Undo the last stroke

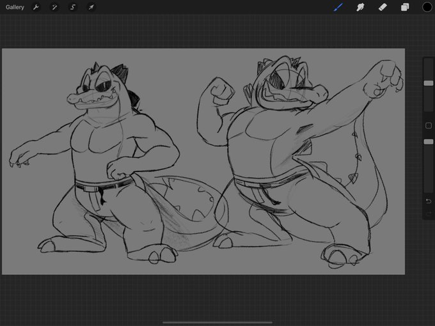coord(429,201)
